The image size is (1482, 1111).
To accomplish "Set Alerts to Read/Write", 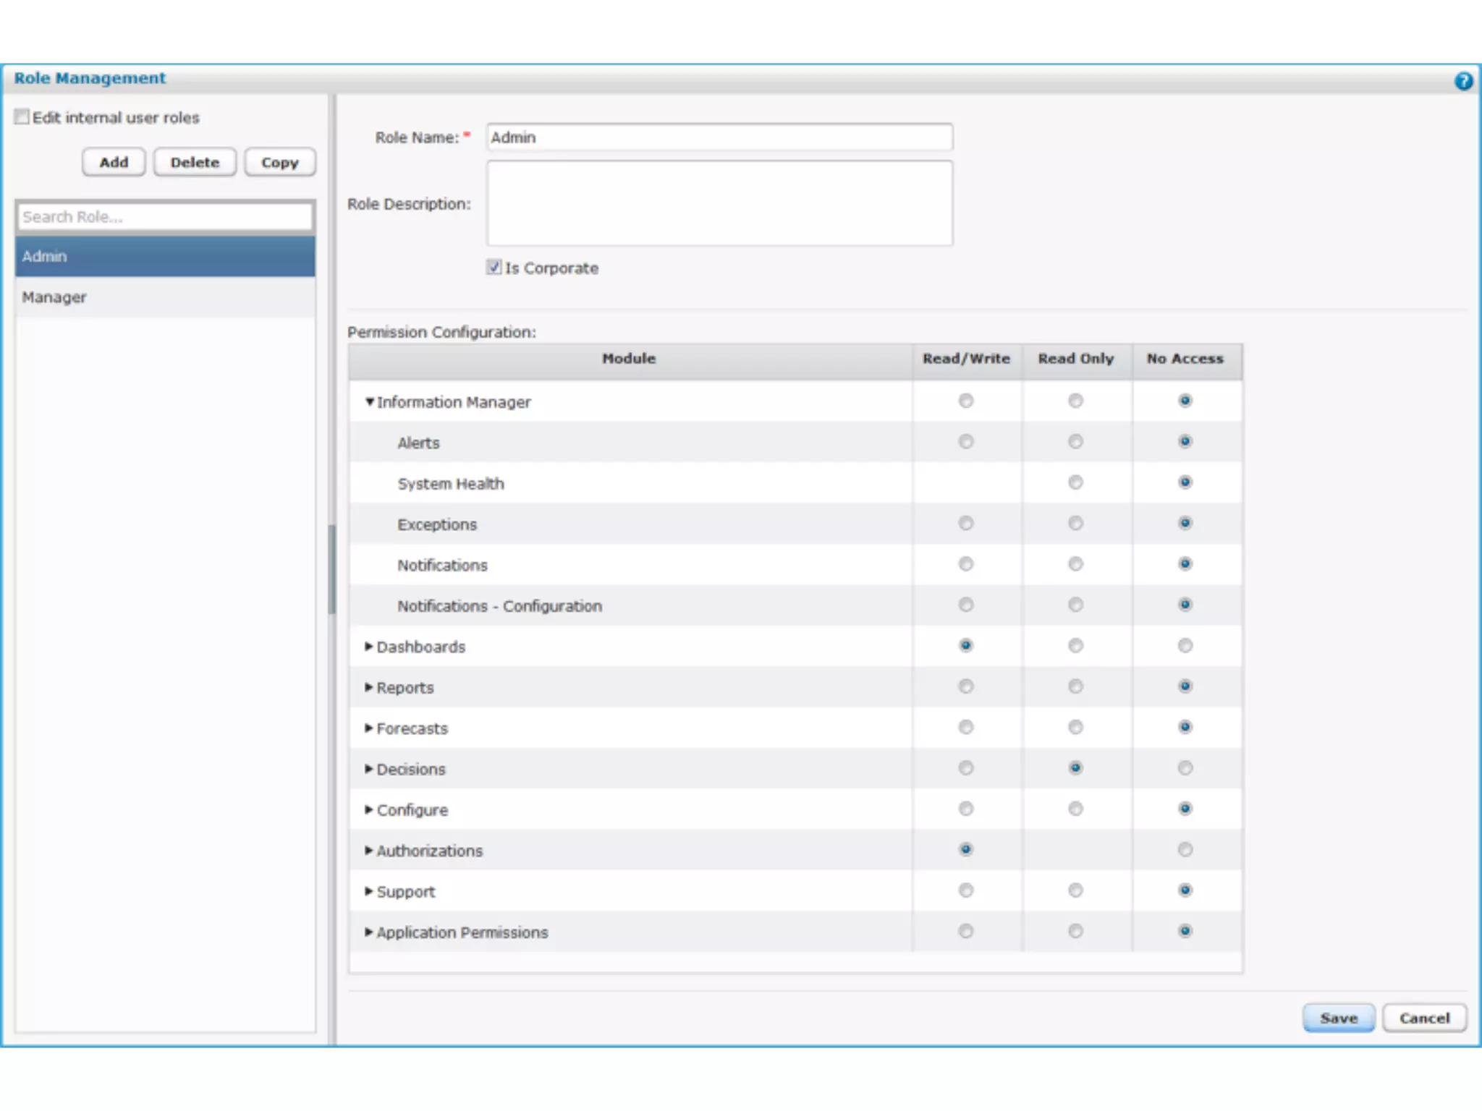I will pyautogui.click(x=966, y=441).
